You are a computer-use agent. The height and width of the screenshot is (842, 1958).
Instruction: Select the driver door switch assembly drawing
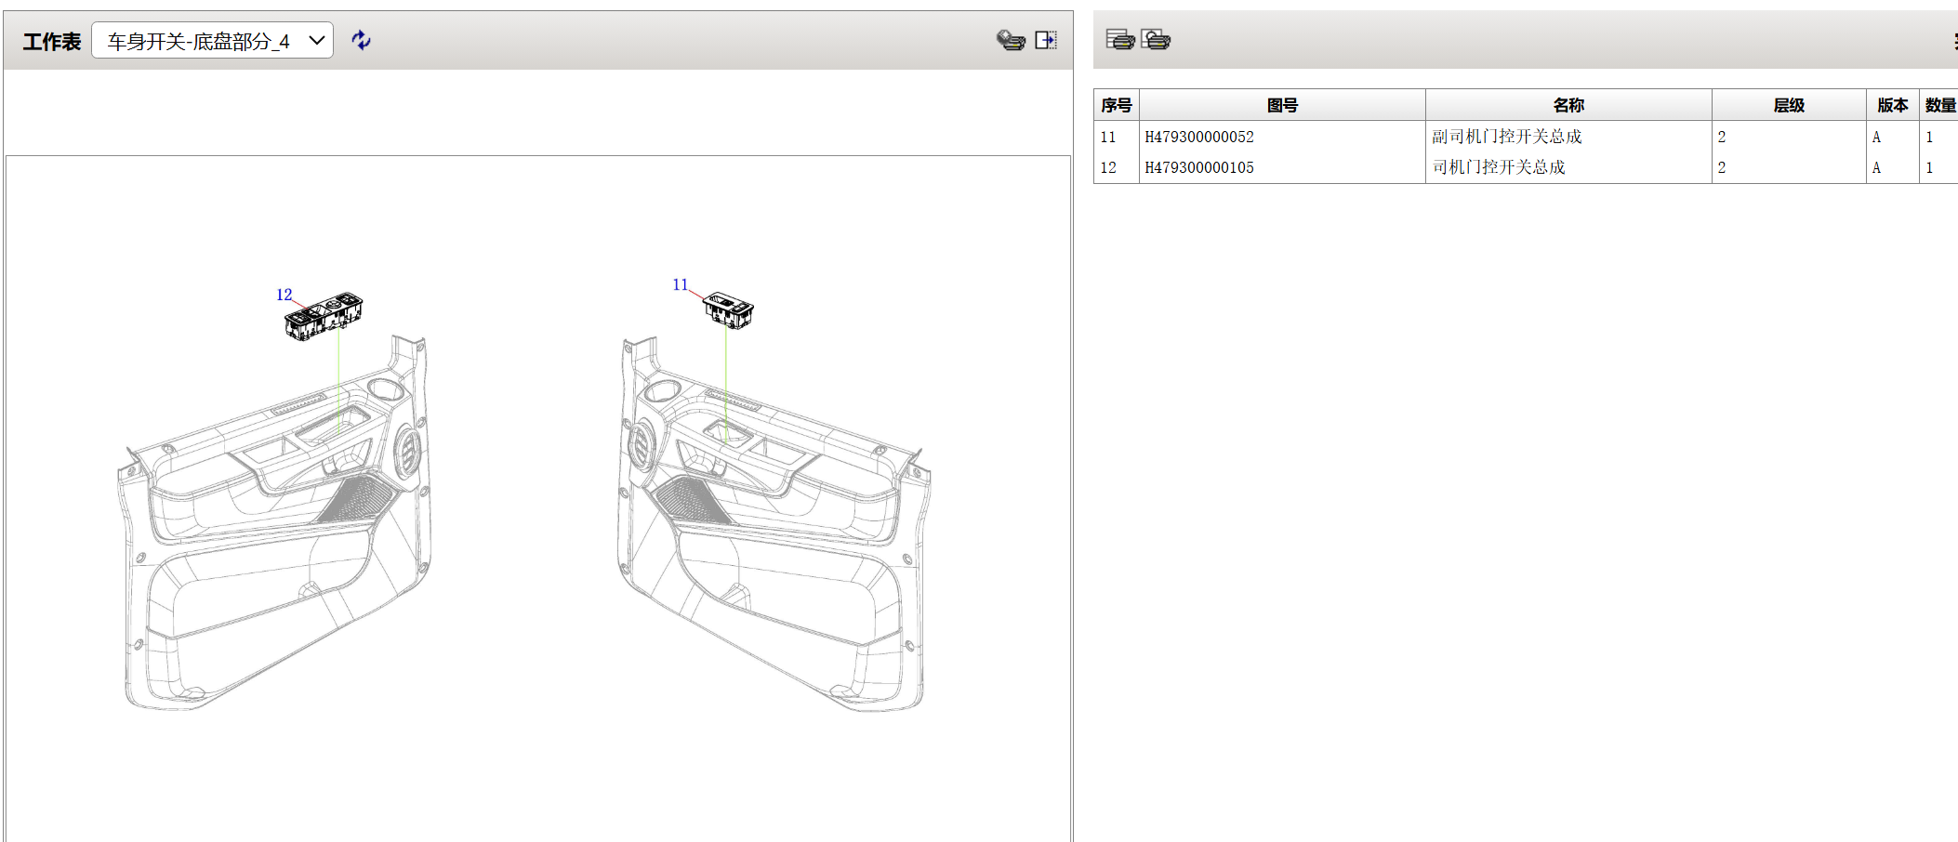pos(324,317)
